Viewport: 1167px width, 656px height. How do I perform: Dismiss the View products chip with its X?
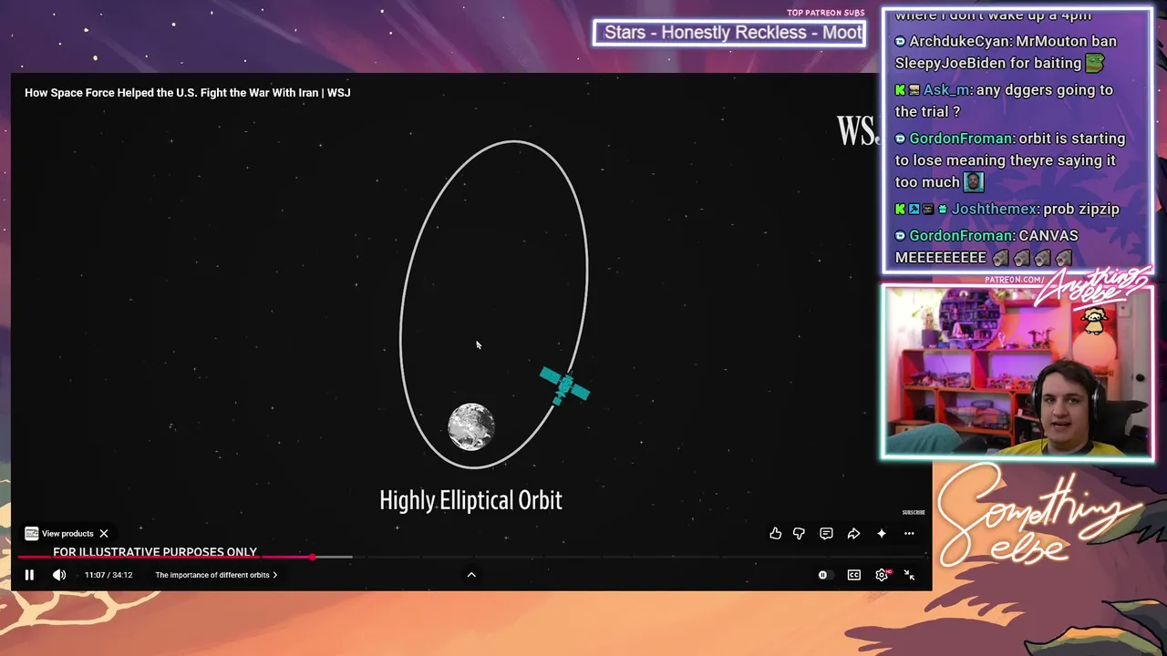tap(104, 534)
